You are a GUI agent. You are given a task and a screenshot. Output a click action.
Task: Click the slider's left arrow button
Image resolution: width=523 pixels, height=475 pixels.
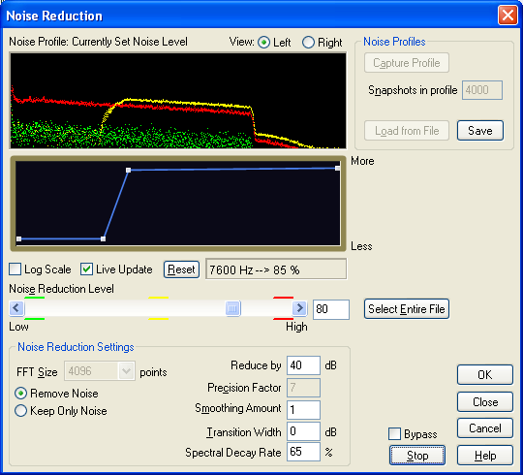pos(16,307)
